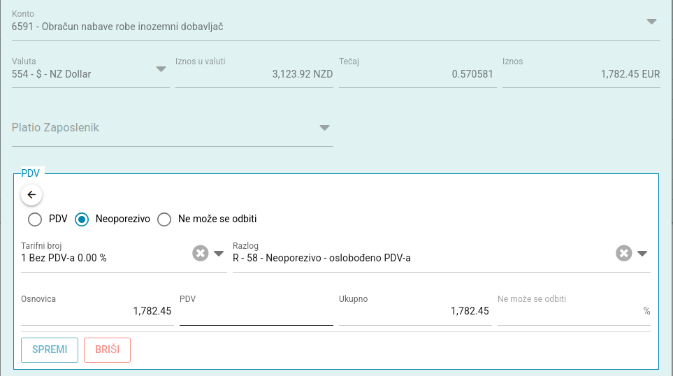Choose the Ne može se odbiti option

(x=164, y=219)
